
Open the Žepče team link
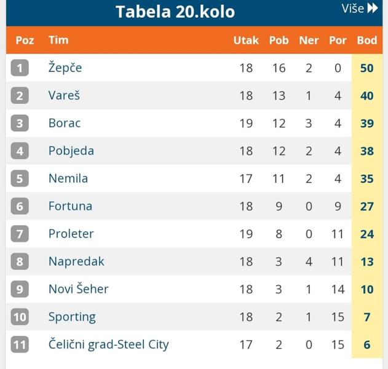coord(65,68)
